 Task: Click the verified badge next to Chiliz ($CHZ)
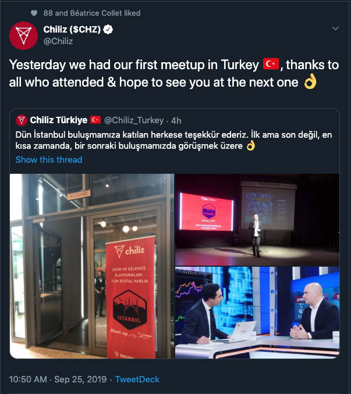pos(108,30)
